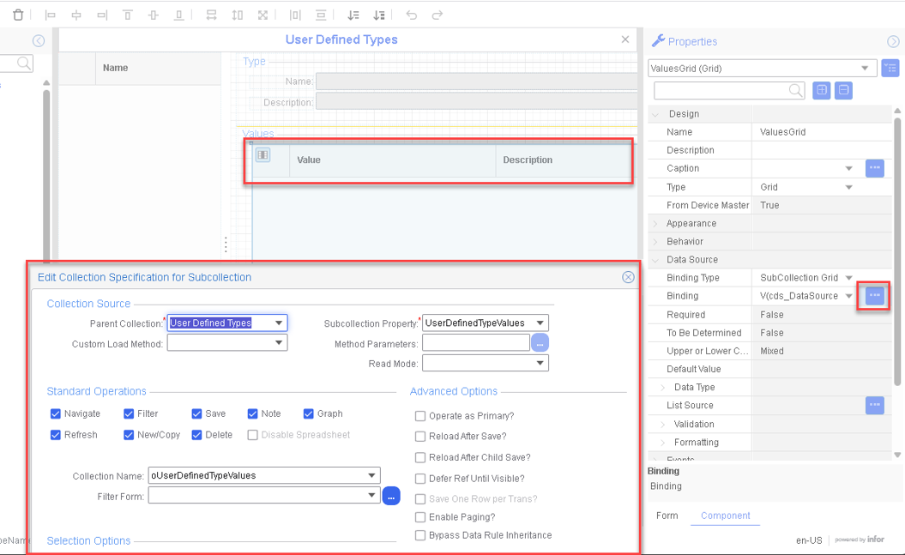Screen dimensions: 905x555
Task: Check Bypass Data Rule Inheritance option
Action: tap(420, 535)
